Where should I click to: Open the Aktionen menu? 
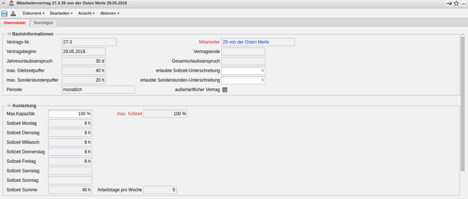110,14
